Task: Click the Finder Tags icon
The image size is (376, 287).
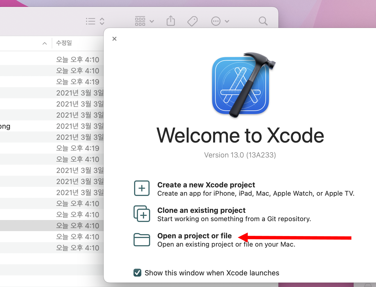Action: point(192,21)
